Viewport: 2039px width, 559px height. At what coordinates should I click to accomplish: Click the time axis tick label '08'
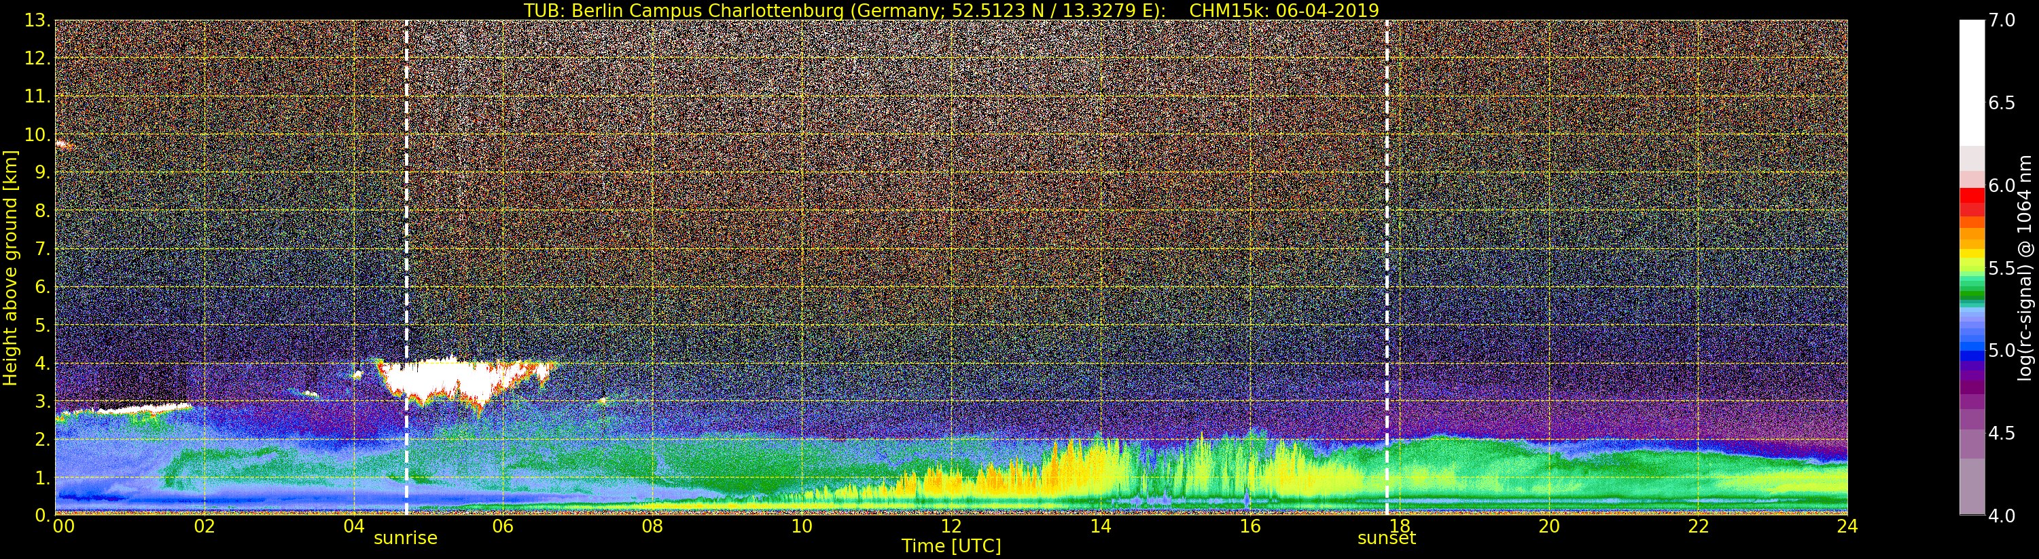tap(652, 526)
